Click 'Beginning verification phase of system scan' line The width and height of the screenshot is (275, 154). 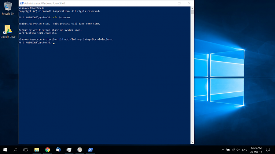50,30
